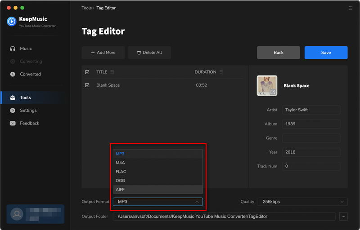Click the user avatar icon

pos(17,214)
